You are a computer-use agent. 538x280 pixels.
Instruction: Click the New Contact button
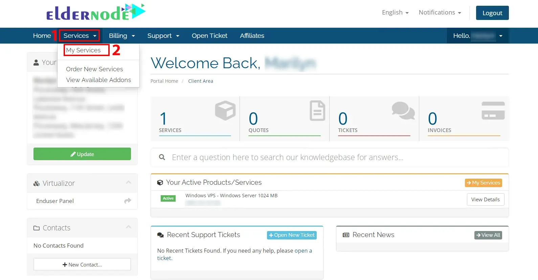(82, 264)
